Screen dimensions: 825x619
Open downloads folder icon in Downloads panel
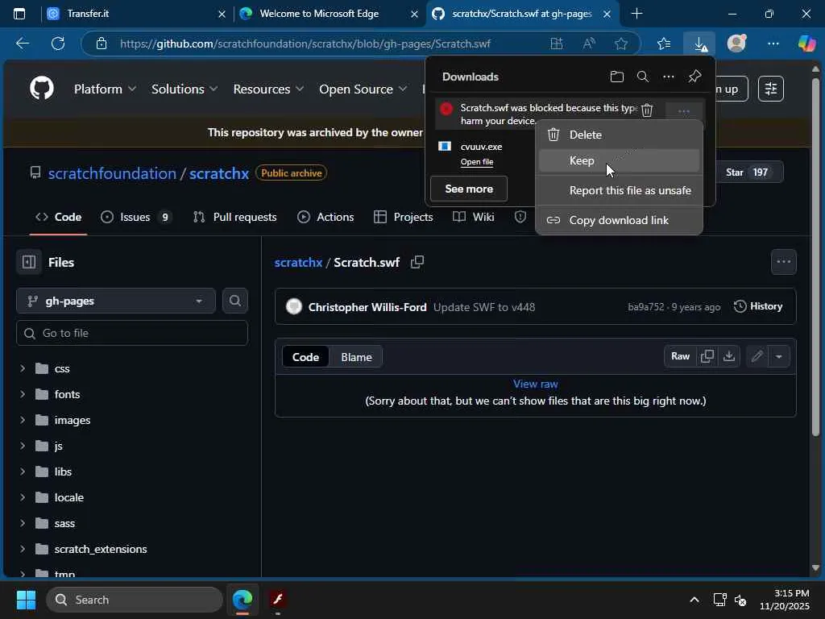click(x=616, y=77)
